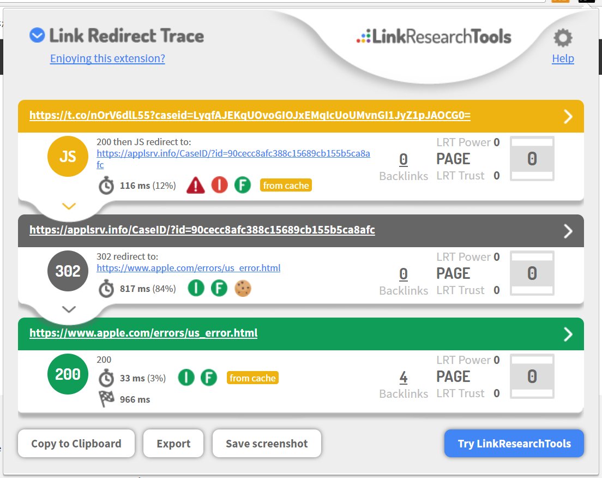Viewport: 602px width, 478px height.
Task: Click the 33 ms (3%) timing text
Action: (x=143, y=378)
